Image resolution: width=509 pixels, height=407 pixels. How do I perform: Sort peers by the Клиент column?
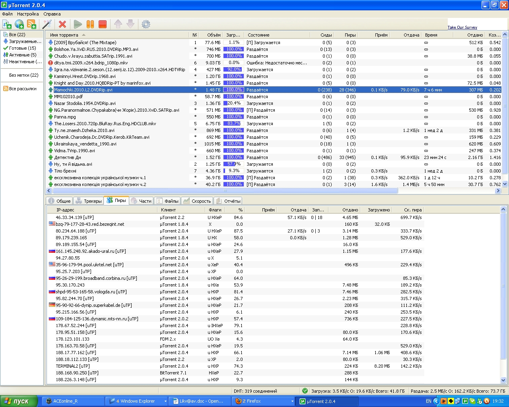click(x=181, y=210)
